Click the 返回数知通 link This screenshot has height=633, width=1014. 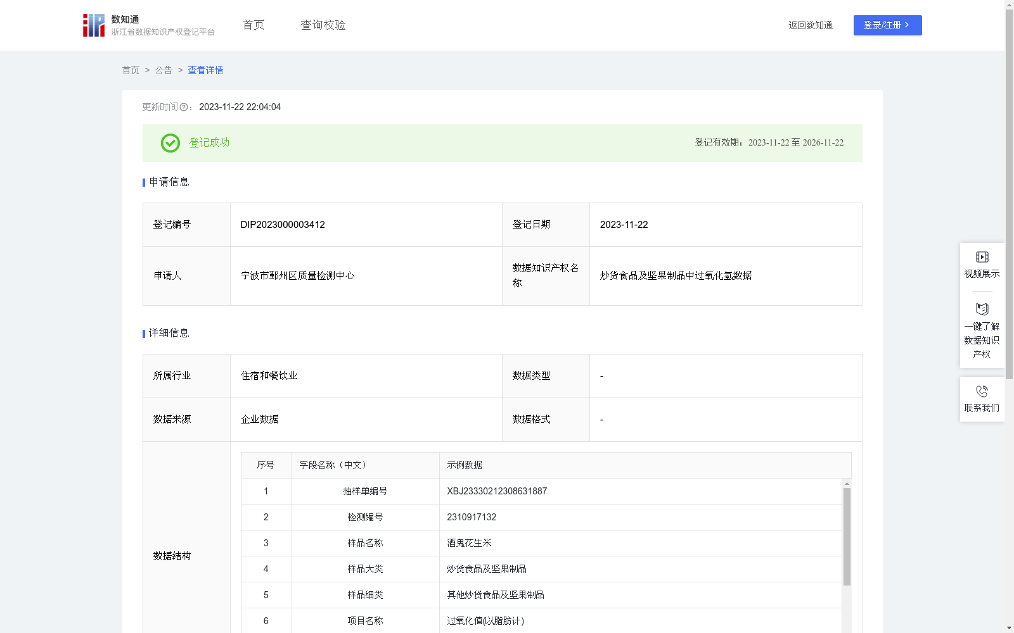pos(811,25)
